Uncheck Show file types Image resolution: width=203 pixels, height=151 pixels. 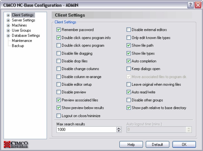point(129,53)
